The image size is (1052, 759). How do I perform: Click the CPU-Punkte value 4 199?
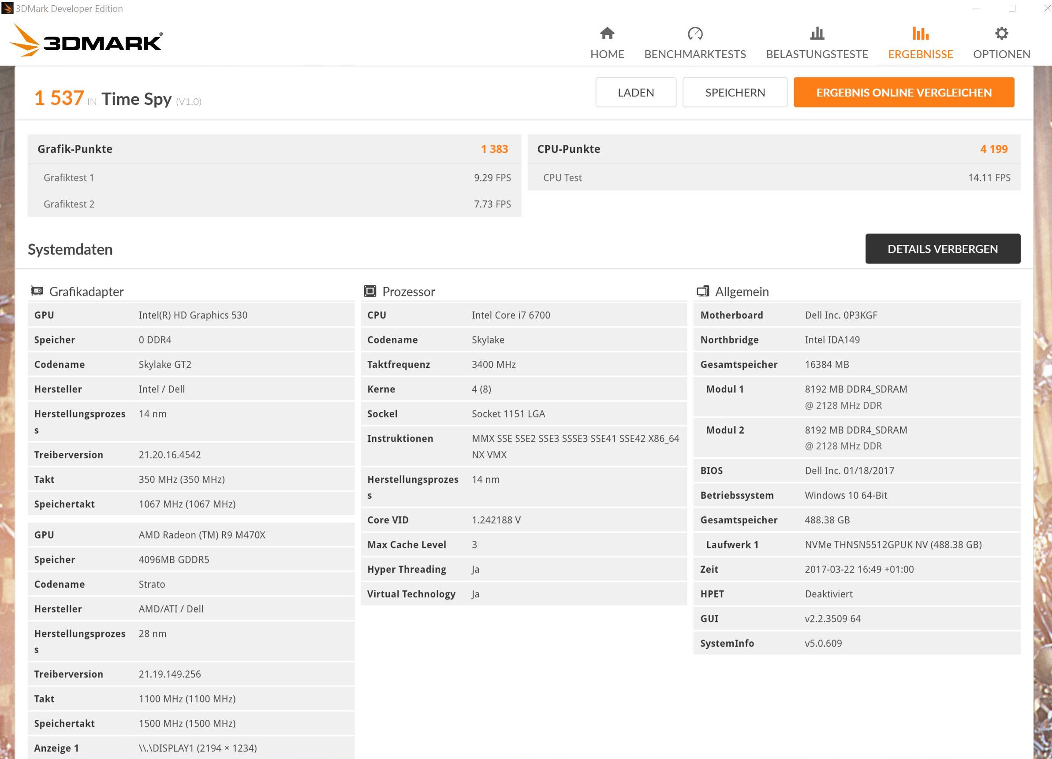pos(993,149)
